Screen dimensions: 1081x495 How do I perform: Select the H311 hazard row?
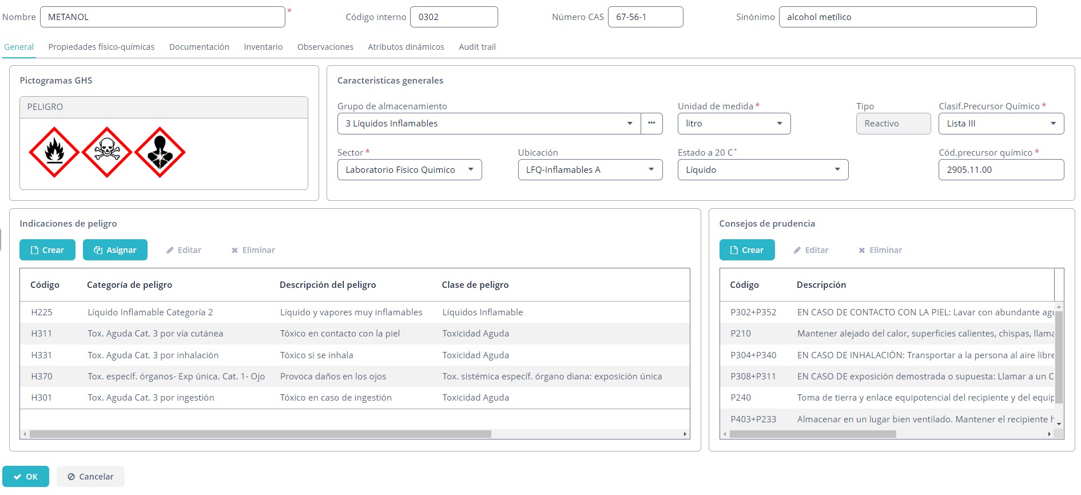point(355,334)
